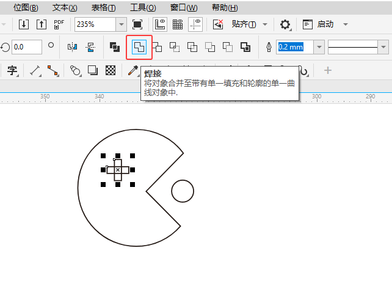
Task: Toggle the show guidelines button
Action: (195, 24)
